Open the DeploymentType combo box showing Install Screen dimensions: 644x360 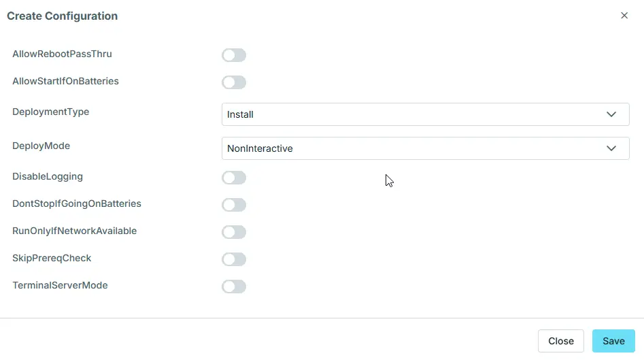[415, 114]
